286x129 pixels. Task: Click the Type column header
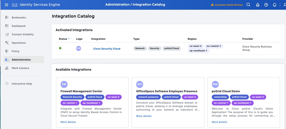(x=136, y=39)
